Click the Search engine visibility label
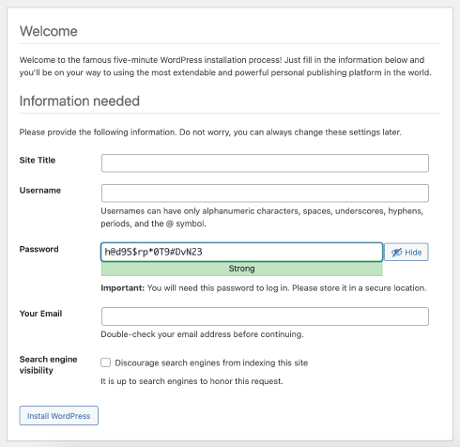The height and width of the screenshot is (447, 460). point(48,364)
